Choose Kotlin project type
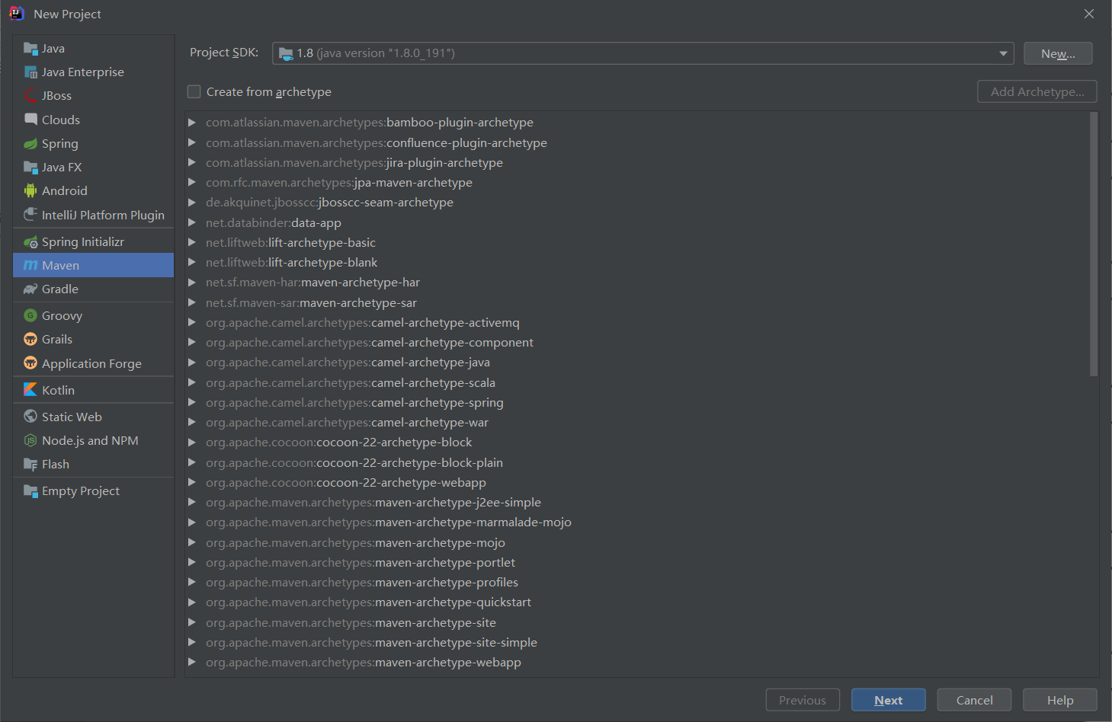Viewport: 1112px width, 722px height. coord(93,390)
